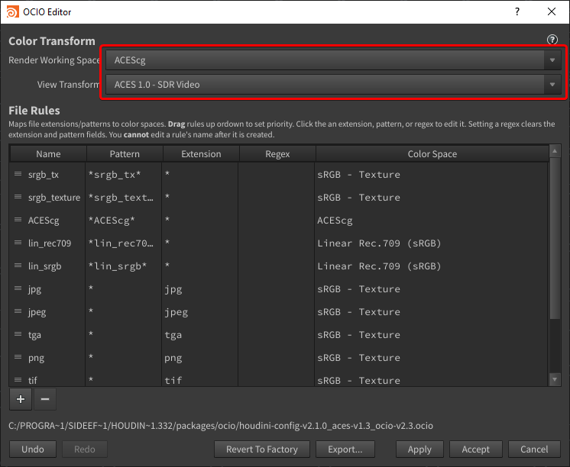The image size is (570, 467).
Task: Grab the drag handle of srgb_texture rule
Action: click(x=18, y=197)
